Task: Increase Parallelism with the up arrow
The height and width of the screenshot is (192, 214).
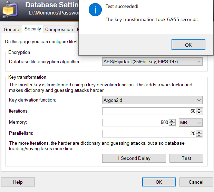Action: 199,132
